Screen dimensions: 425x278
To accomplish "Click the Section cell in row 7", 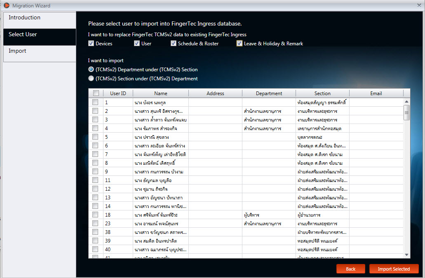I will 322,154.
